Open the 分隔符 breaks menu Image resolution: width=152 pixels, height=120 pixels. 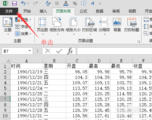pyautogui.click(x=104, y=26)
